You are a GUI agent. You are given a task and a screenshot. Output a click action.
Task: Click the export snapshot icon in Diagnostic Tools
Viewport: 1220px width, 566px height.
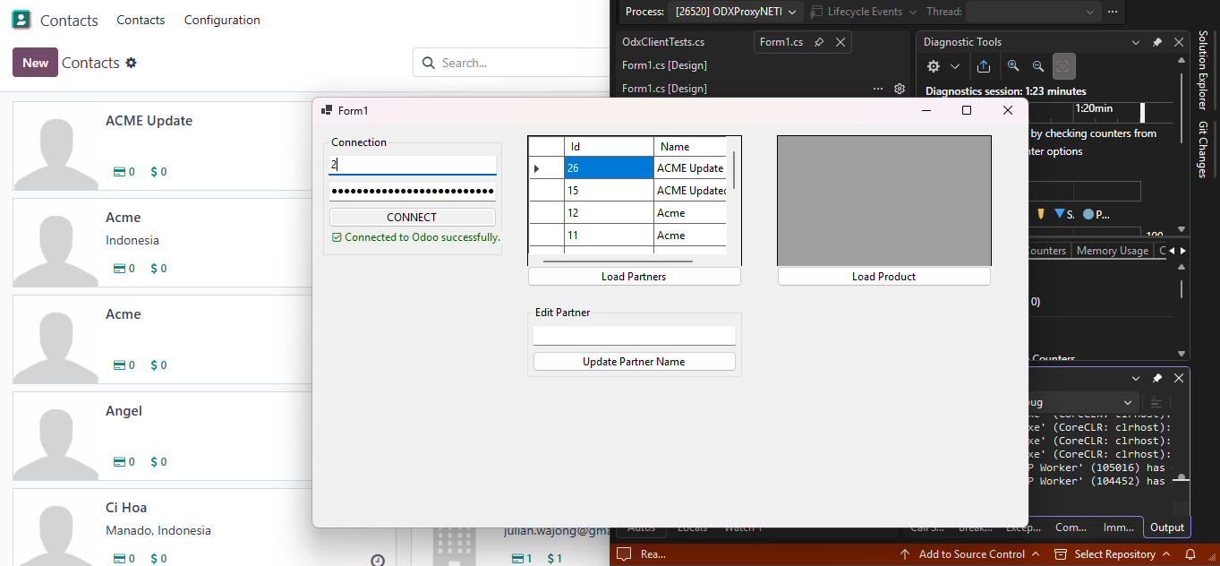click(984, 65)
